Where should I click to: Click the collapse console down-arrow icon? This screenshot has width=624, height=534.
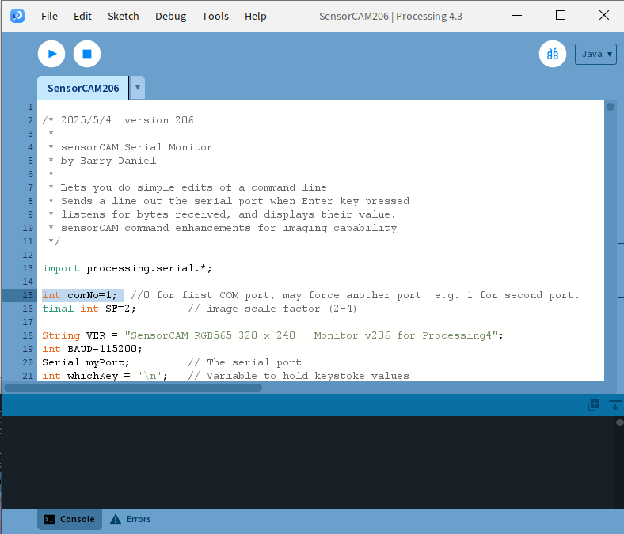(614, 405)
